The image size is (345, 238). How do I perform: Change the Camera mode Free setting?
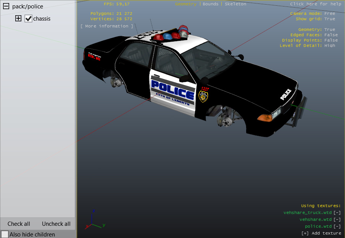[x=330, y=13]
